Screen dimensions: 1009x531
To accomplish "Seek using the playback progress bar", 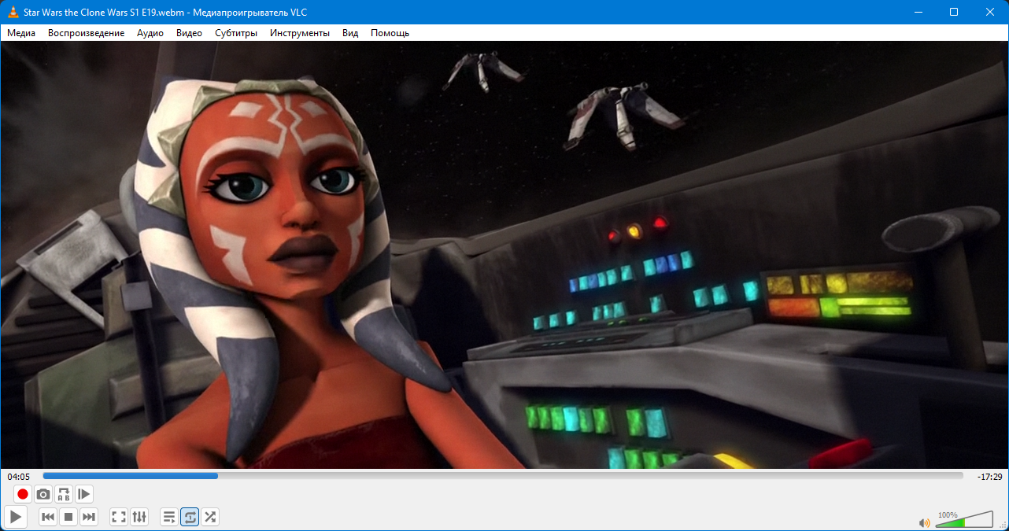I will [x=503, y=476].
